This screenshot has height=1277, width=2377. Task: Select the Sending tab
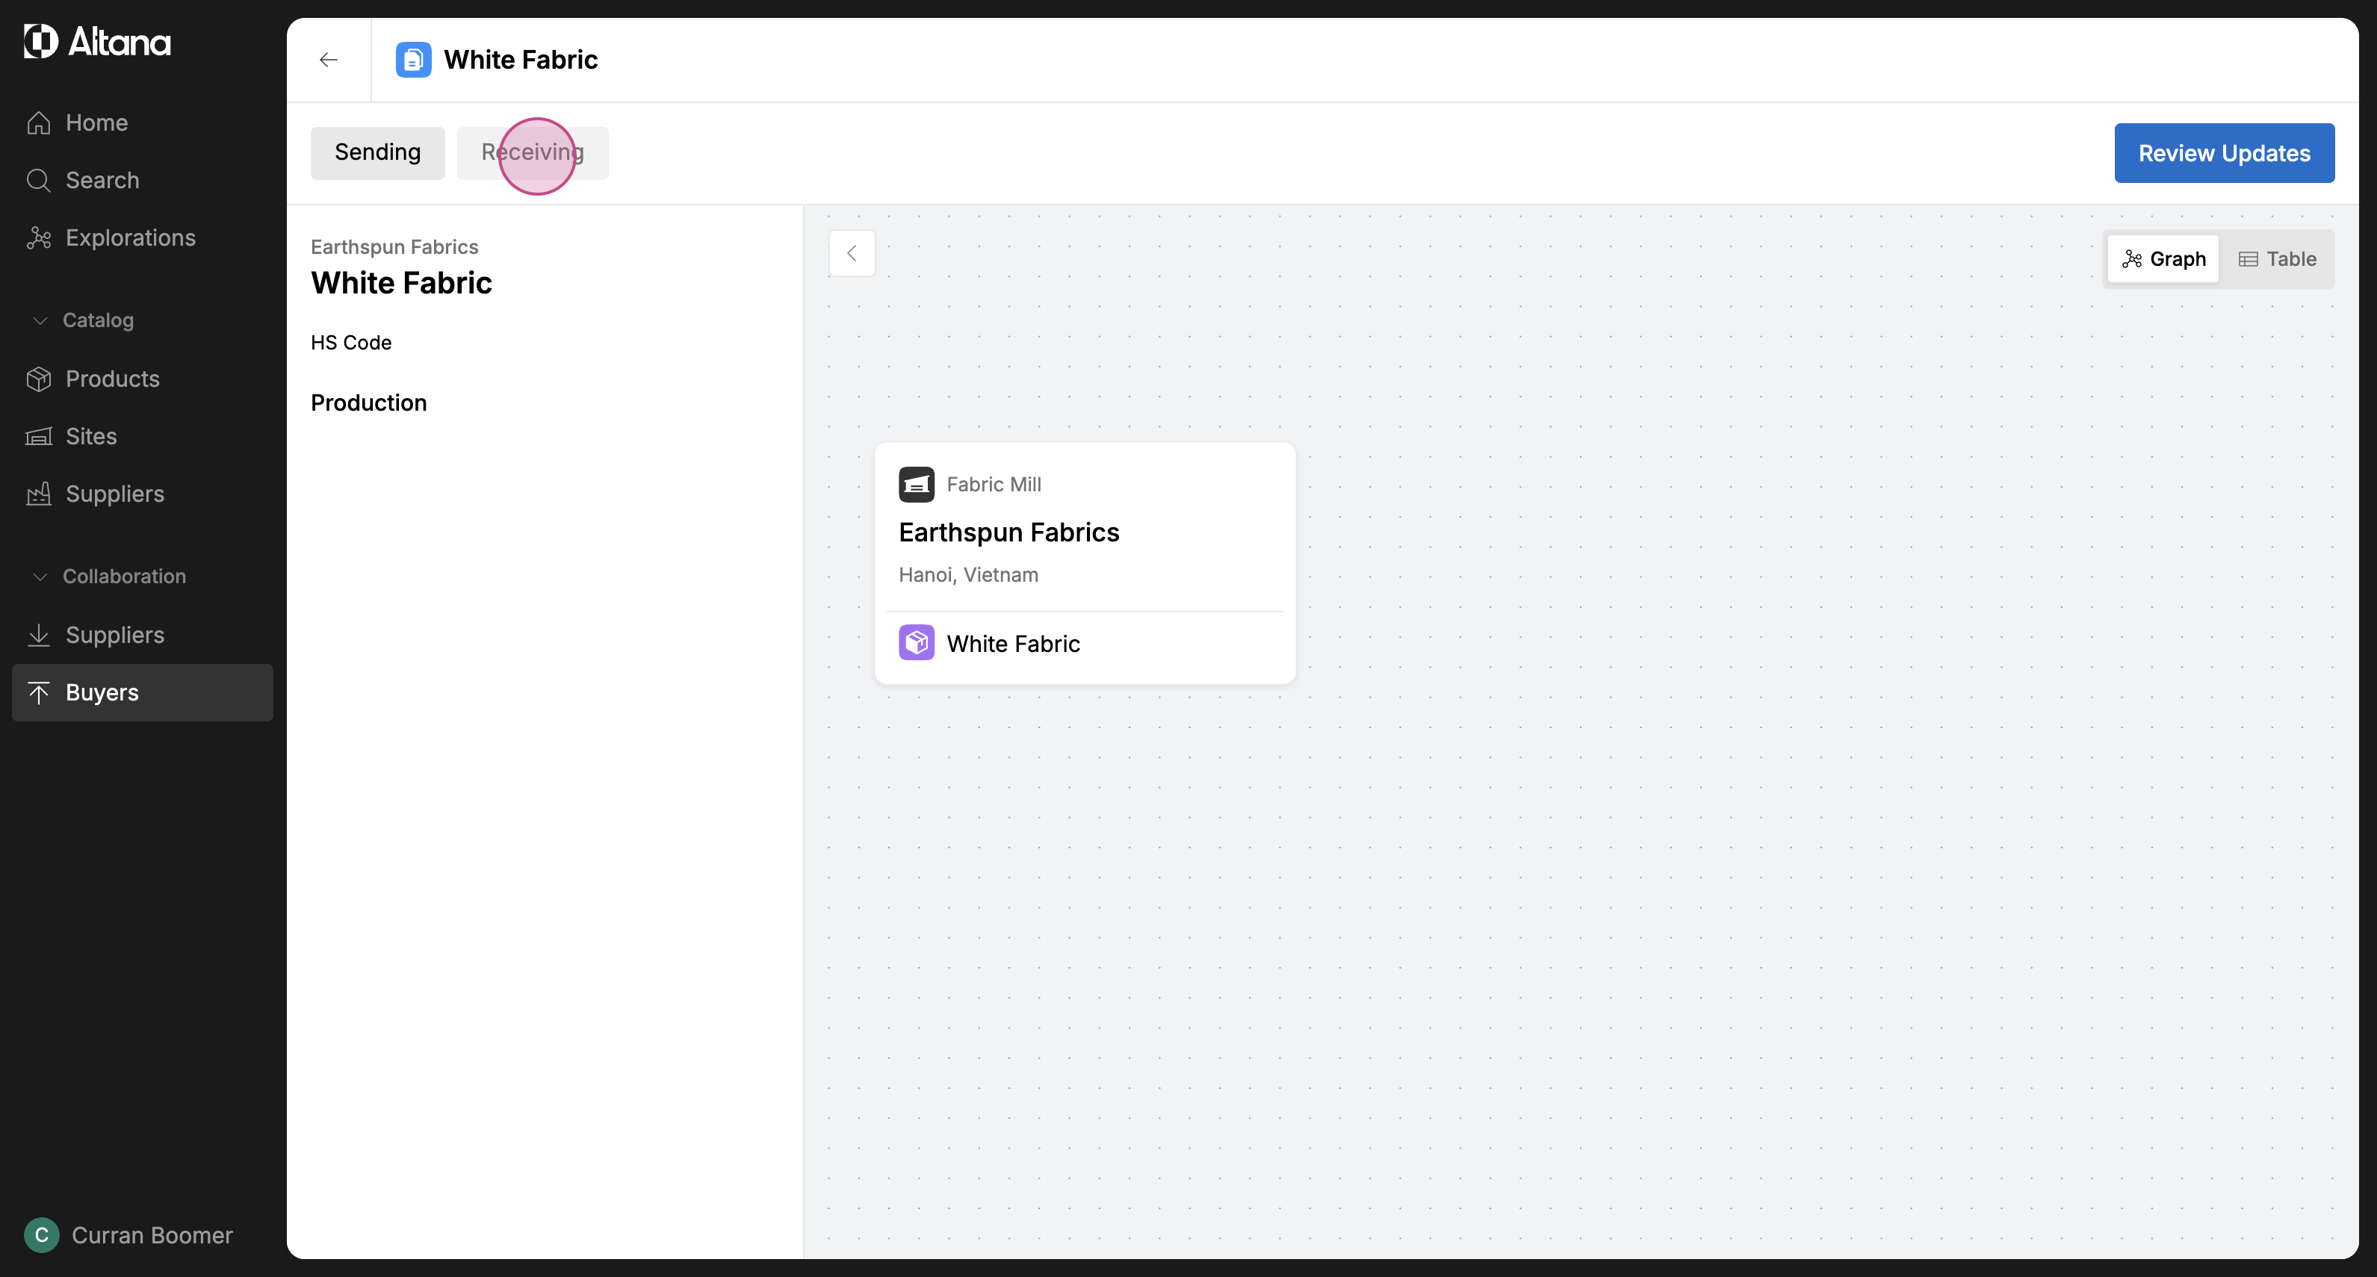(377, 152)
